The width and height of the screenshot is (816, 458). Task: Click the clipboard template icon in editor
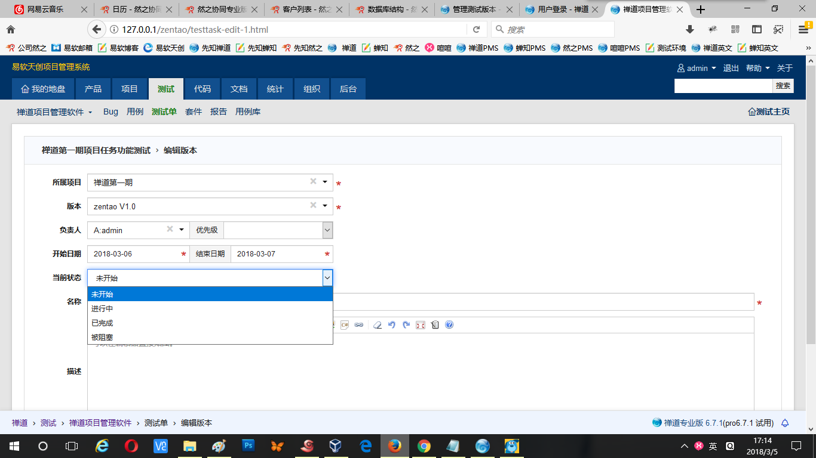click(x=435, y=325)
